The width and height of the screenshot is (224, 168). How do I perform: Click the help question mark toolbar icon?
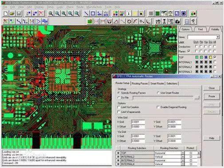click(193, 22)
